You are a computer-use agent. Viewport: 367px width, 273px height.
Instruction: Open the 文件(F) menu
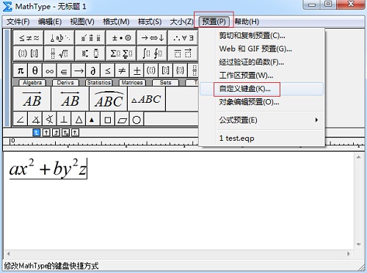click(18, 22)
